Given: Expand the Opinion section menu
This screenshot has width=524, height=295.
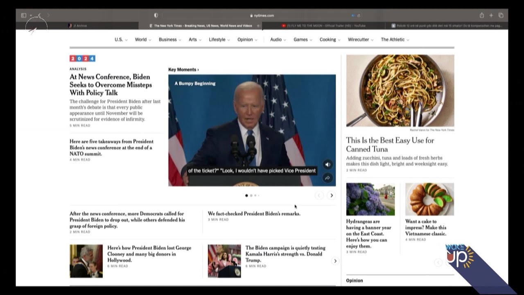Looking at the screenshot, I should tap(247, 40).
